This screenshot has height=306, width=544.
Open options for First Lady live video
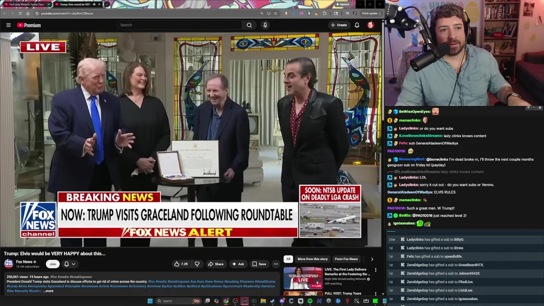pyautogui.click(x=376, y=270)
